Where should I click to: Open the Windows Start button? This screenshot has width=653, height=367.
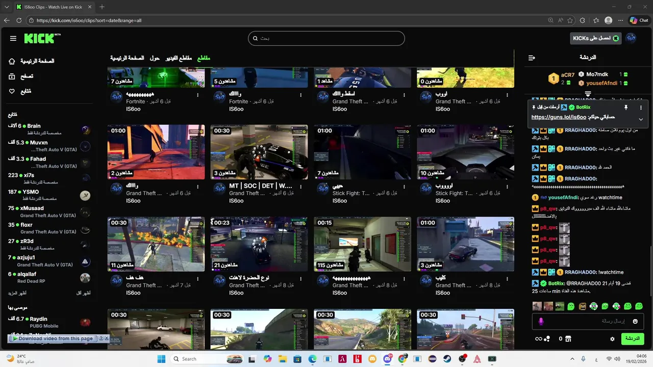coord(161,359)
